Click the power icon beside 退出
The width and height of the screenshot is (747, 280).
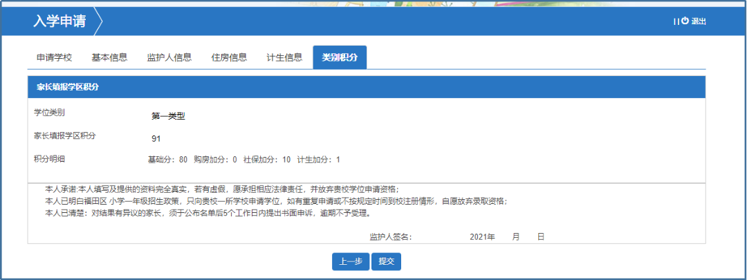685,21
